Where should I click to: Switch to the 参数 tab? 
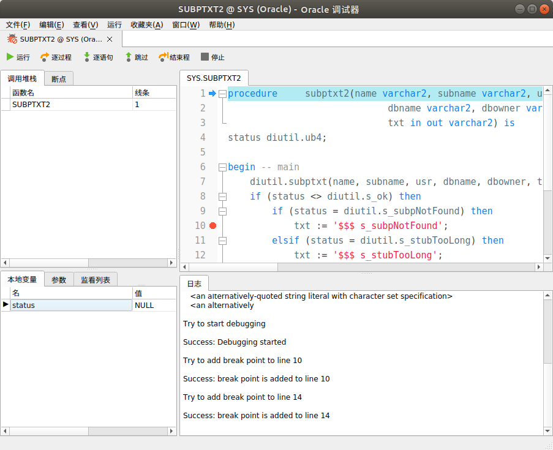pos(59,280)
